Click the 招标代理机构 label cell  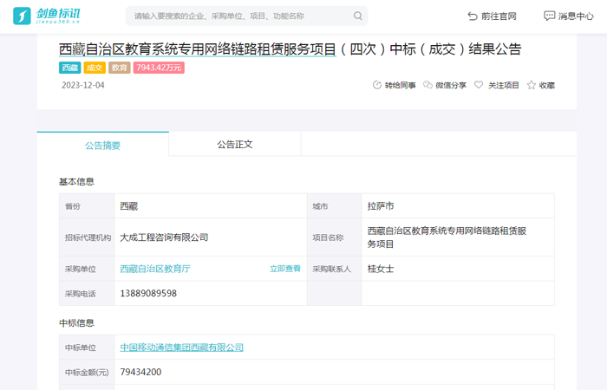pos(87,237)
